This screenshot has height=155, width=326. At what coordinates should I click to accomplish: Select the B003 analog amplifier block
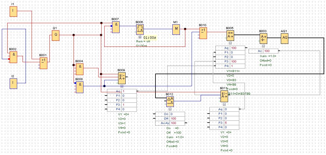(263, 38)
